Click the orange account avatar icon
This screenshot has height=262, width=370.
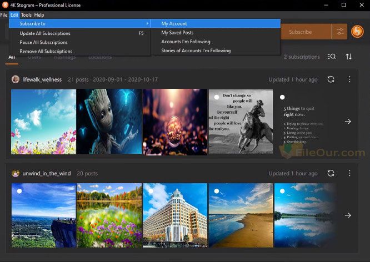pyautogui.click(x=357, y=32)
